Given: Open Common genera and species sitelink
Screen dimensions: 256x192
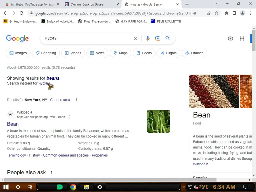Looking at the screenshot, I should click(x=66, y=155).
